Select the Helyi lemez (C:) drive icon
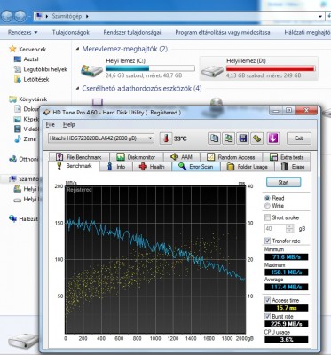Viewport: 331px width, 355px height. 91,70
